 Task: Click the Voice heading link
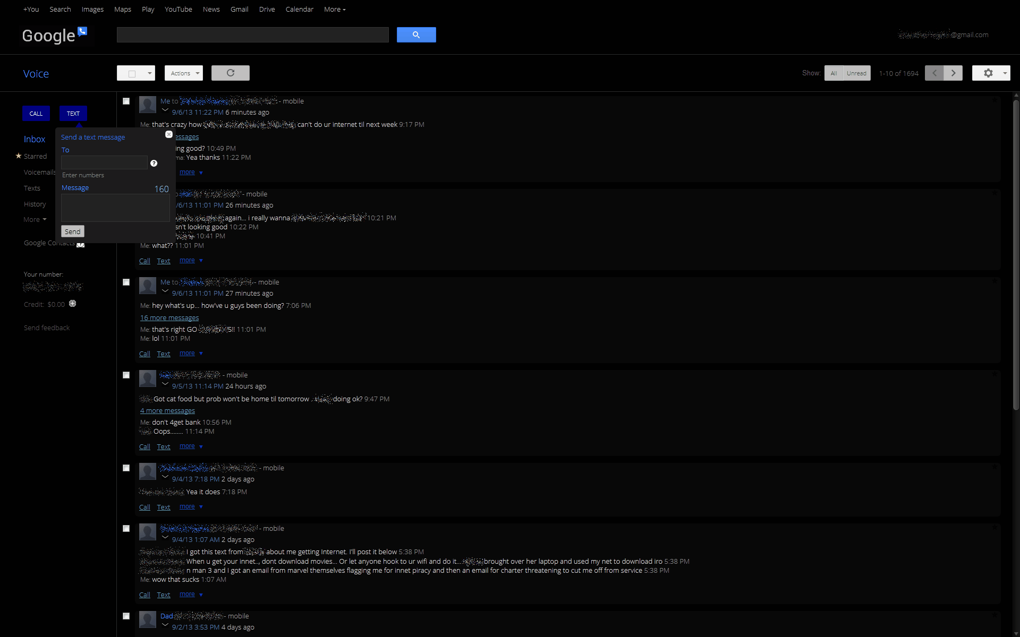coord(36,74)
